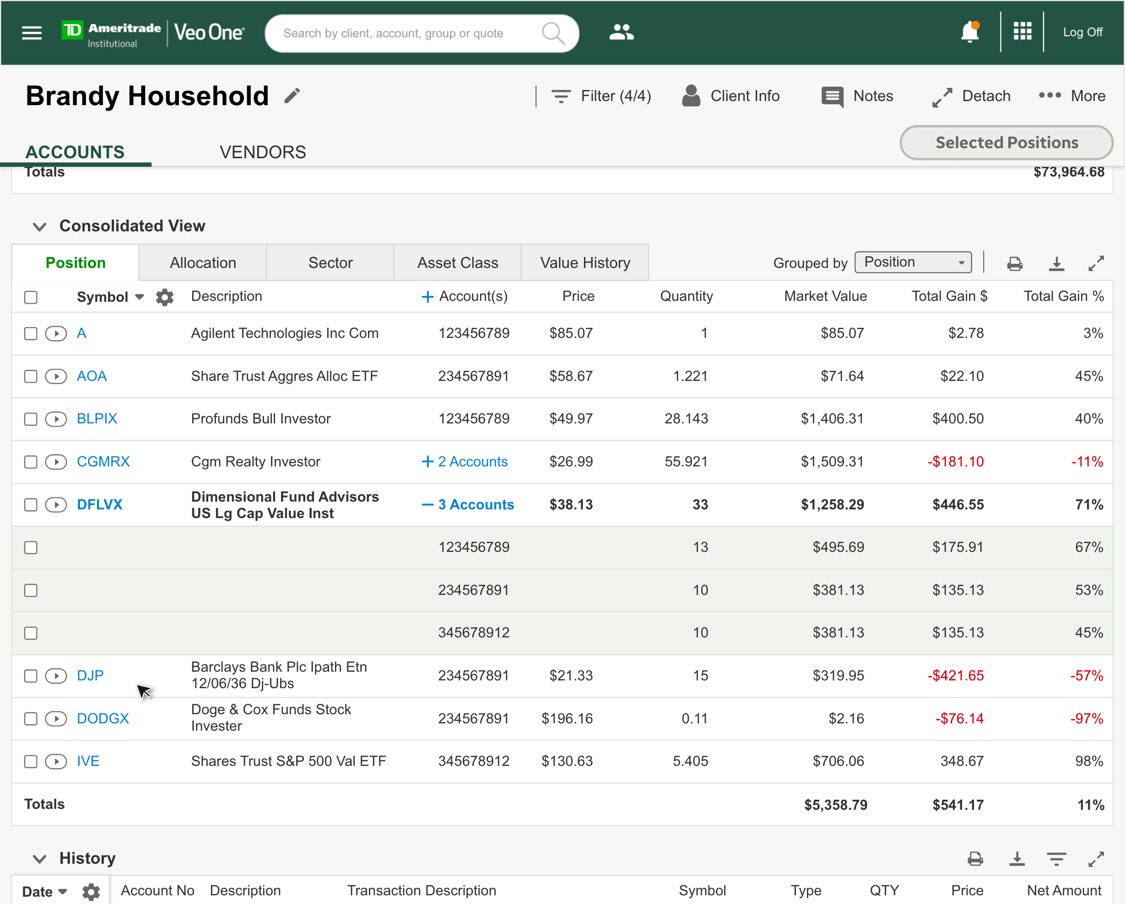The image size is (1125, 904).
Task: Check the box for BLPIX row
Action: pos(31,419)
